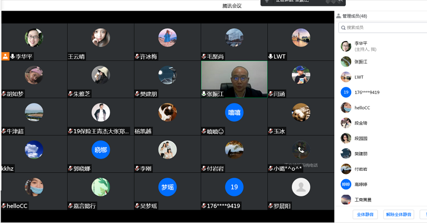Click the muted mic icon beside 许冰梅
Viewport: 427px width, 223px height.
click(x=137, y=56)
